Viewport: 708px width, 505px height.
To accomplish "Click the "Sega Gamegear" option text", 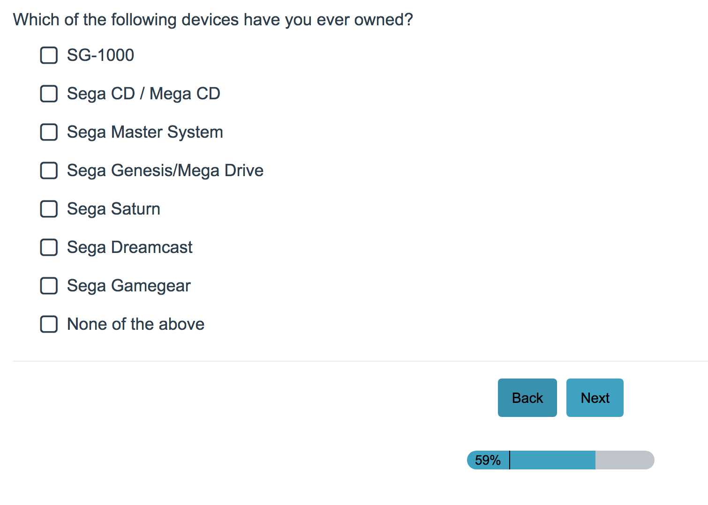I will [128, 286].
